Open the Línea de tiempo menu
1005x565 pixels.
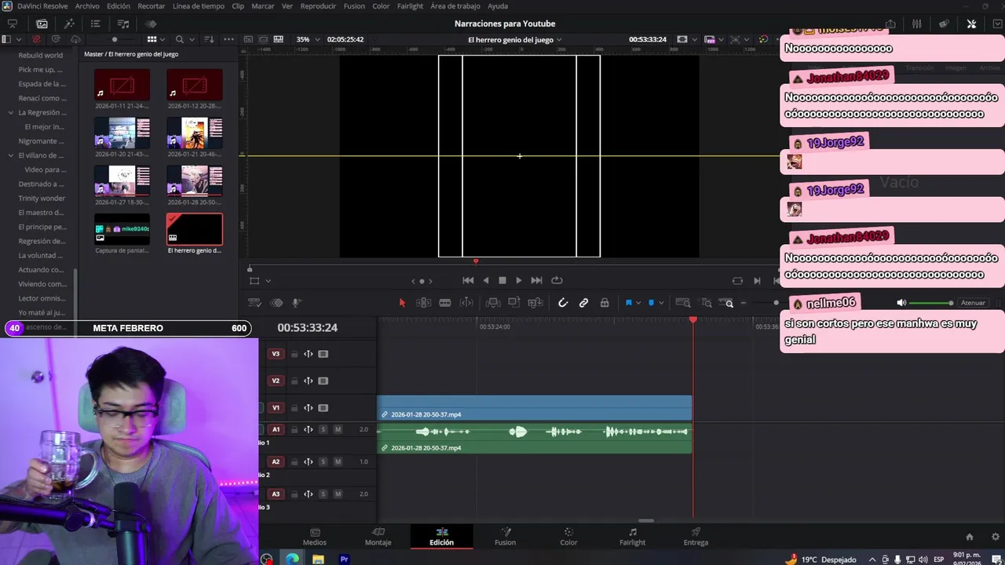click(198, 5)
